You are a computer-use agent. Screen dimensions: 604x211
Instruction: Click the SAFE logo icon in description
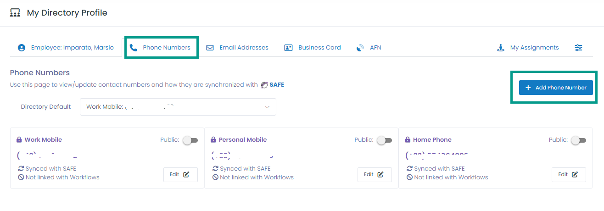[264, 85]
